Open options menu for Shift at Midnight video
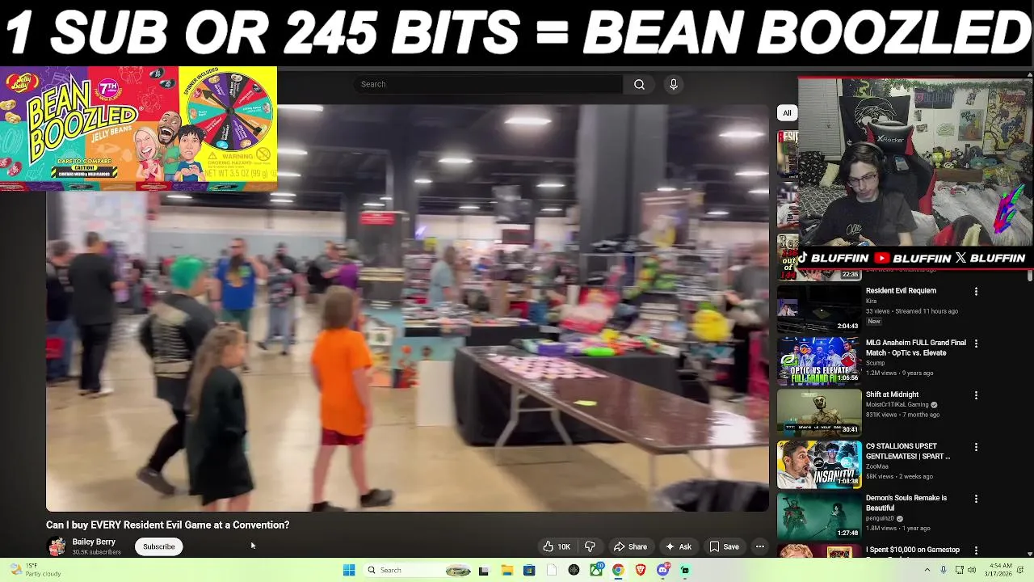This screenshot has height=582, width=1034. [976, 394]
